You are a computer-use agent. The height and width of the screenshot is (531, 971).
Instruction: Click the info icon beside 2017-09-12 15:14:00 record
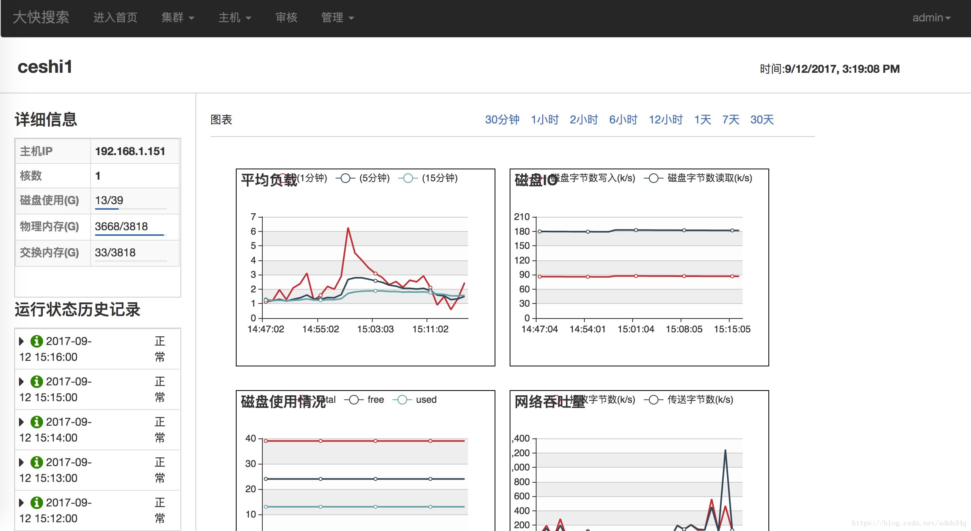pos(36,422)
